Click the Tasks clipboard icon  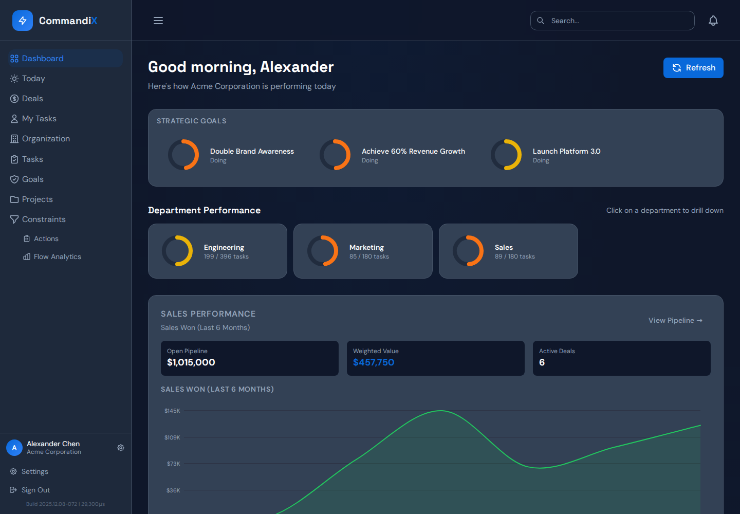coord(14,159)
